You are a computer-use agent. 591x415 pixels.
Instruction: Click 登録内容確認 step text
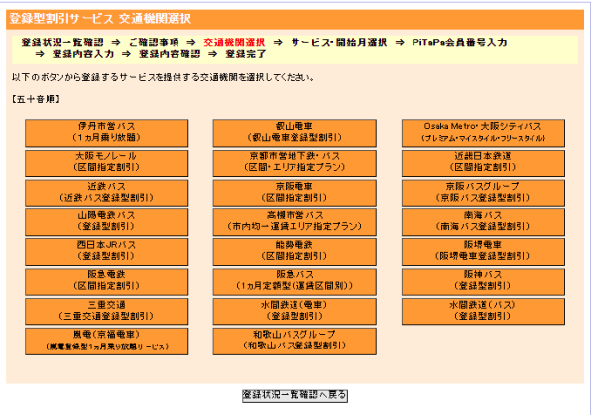(x=170, y=54)
